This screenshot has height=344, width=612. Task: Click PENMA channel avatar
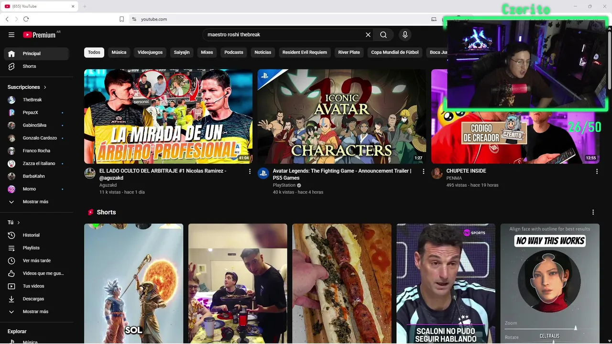click(x=437, y=173)
